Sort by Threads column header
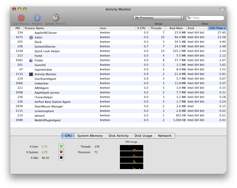 157,28
